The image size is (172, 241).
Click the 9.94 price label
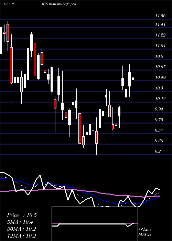point(159,109)
